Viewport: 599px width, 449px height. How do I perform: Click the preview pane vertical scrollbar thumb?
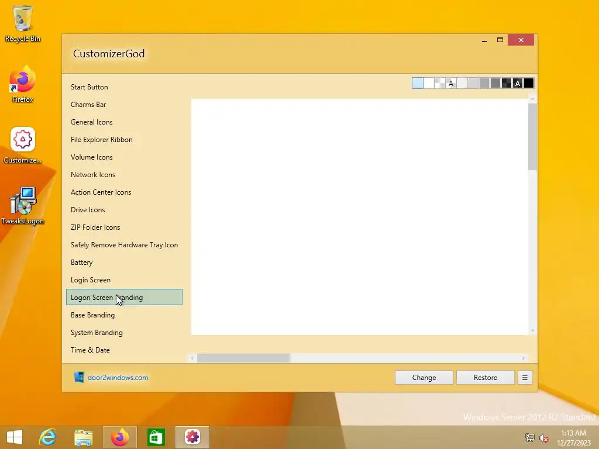(532, 137)
